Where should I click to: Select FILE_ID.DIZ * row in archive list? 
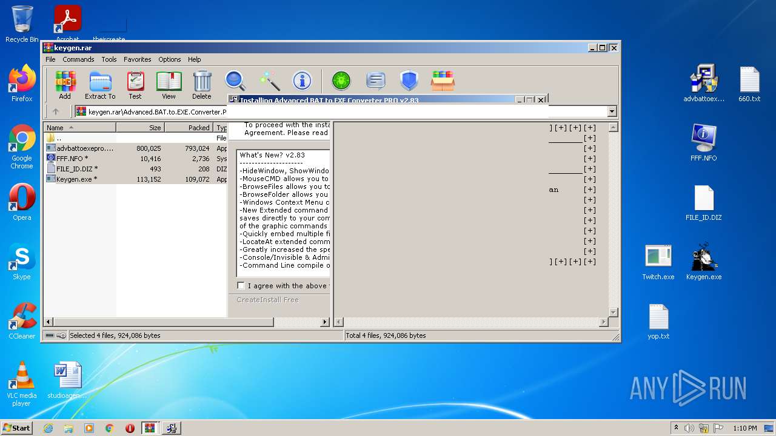[x=136, y=169]
